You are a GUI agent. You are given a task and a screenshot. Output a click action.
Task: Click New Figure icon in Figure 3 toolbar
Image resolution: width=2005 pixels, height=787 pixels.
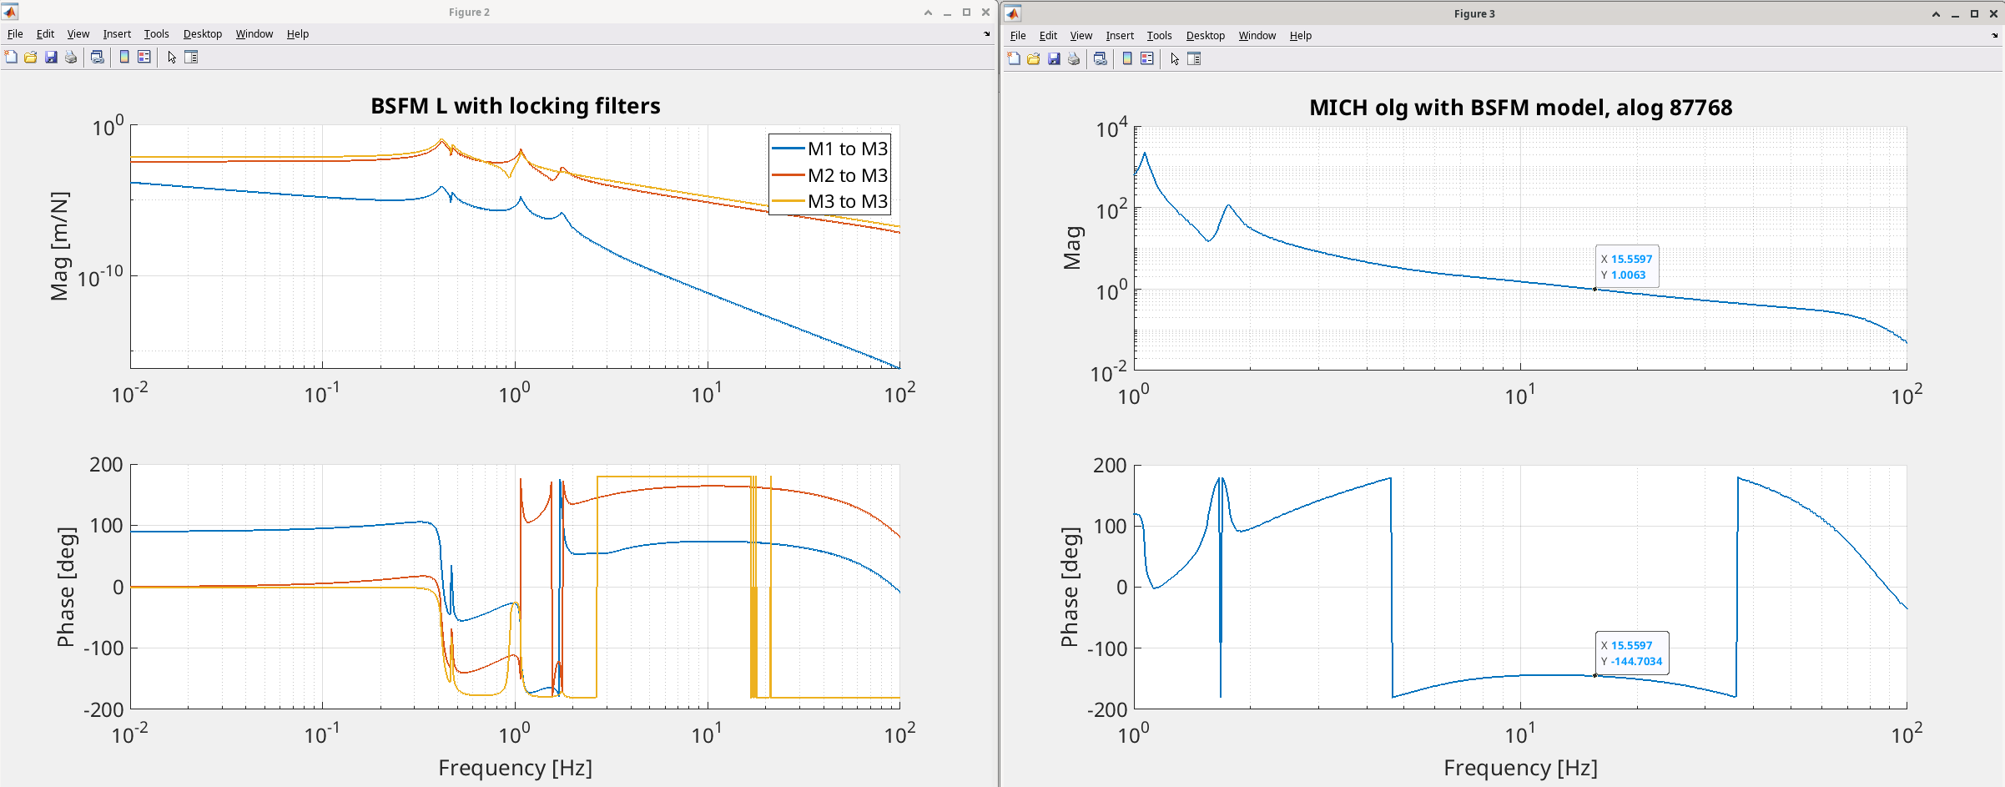coord(1014,58)
